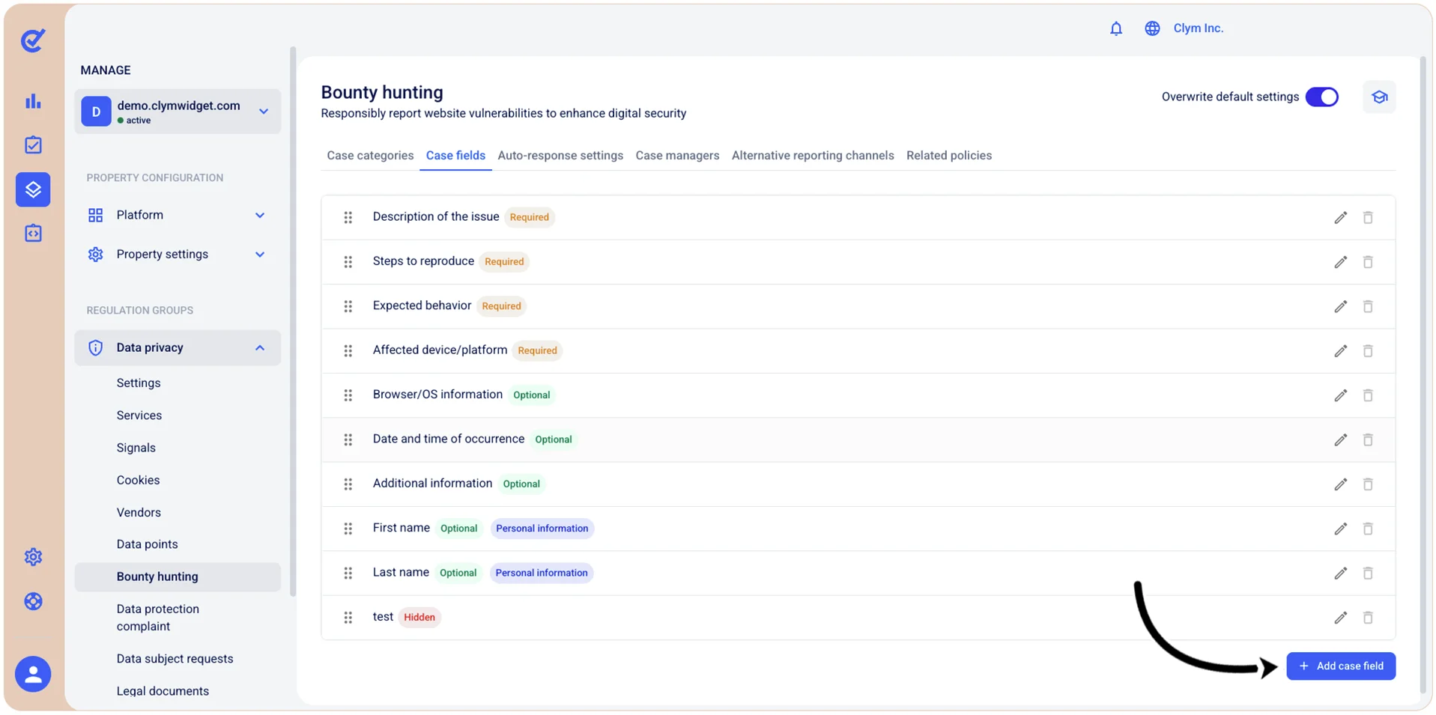Delete the Steps to reproduce field
The image size is (1436, 715).
pyautogui.click(x=1368, y=262)
